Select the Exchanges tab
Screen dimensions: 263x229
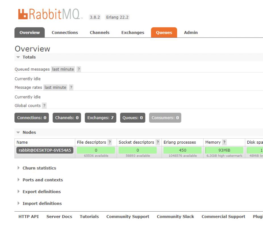[133, 32]
